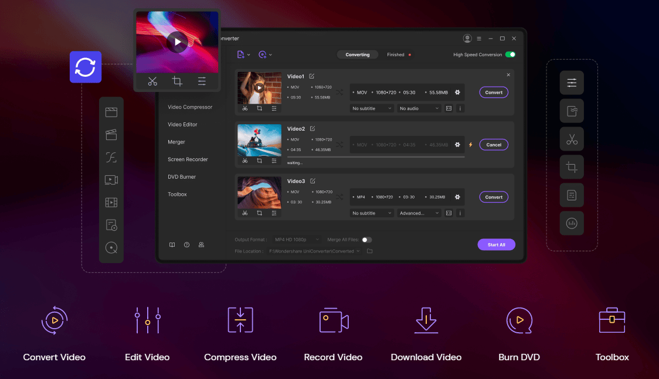Switch to the Finished tab

pyautogui.click(x=396, y=54)
